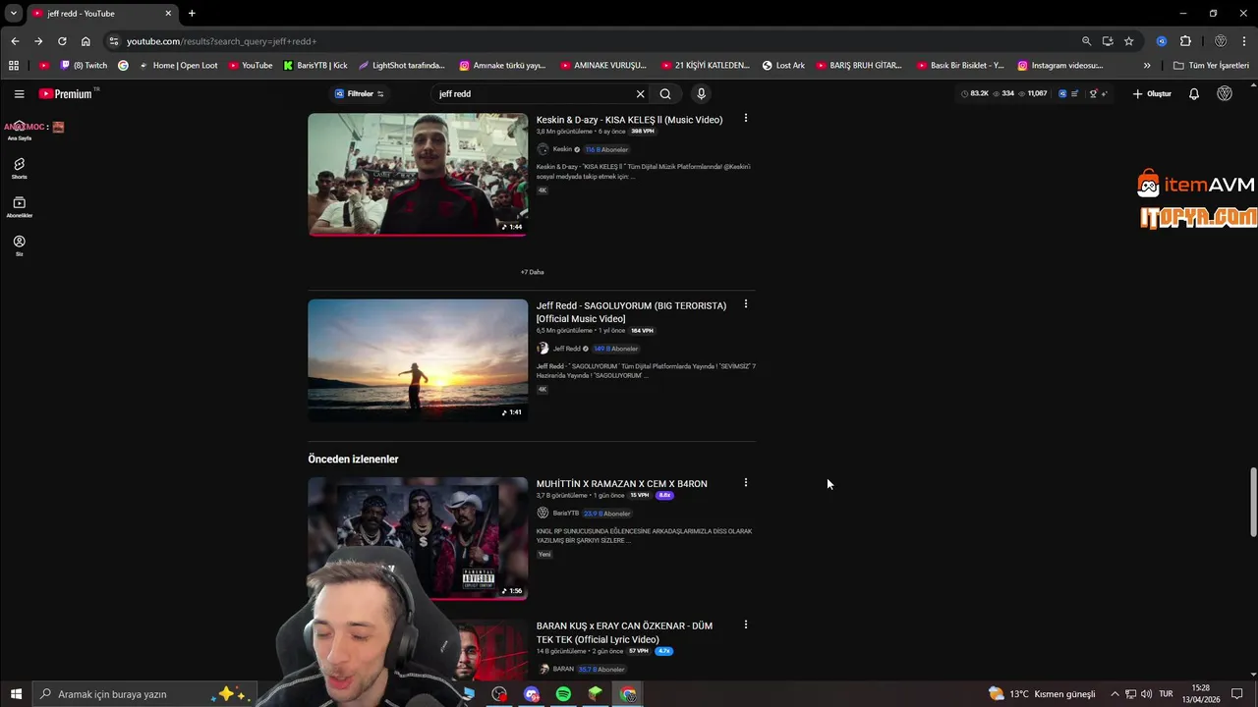Open the taskbar volume control

pos(1146,694)
